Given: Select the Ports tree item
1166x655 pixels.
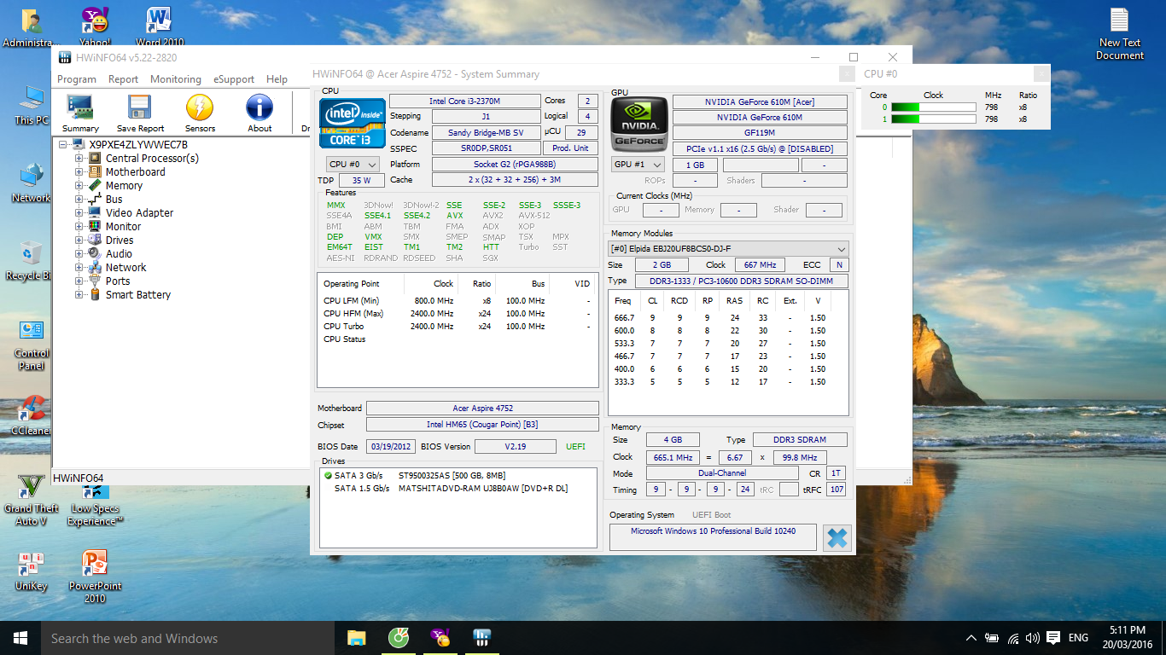Looking at the screenshot, I should click(118, 281).
